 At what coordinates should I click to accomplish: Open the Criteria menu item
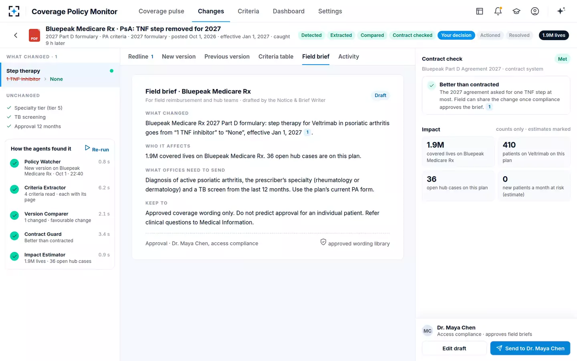tap(248, 11)
